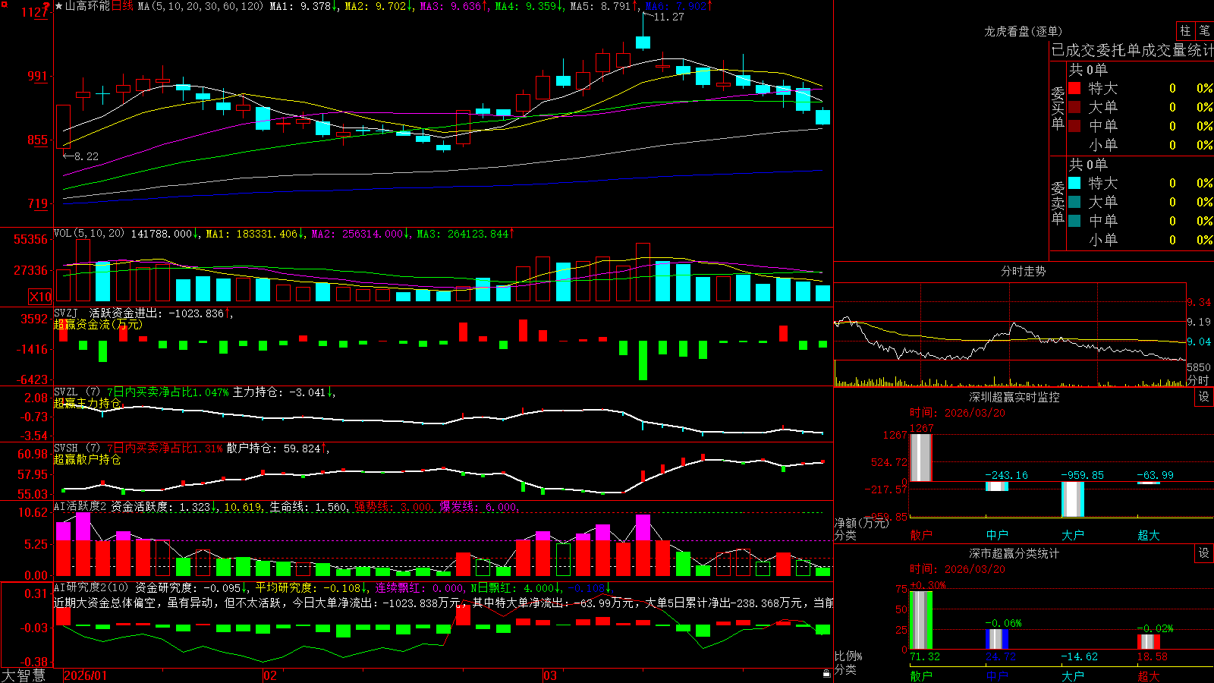Click the green 散户 71.32 ratio bar
The image size is (1214, 683).
(921, 620)
